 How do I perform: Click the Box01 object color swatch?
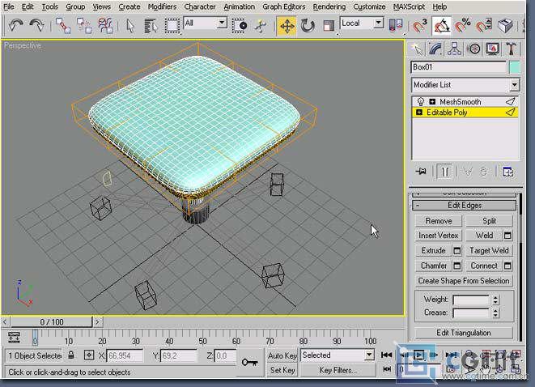pyautogui.click(x=515, y=67)
